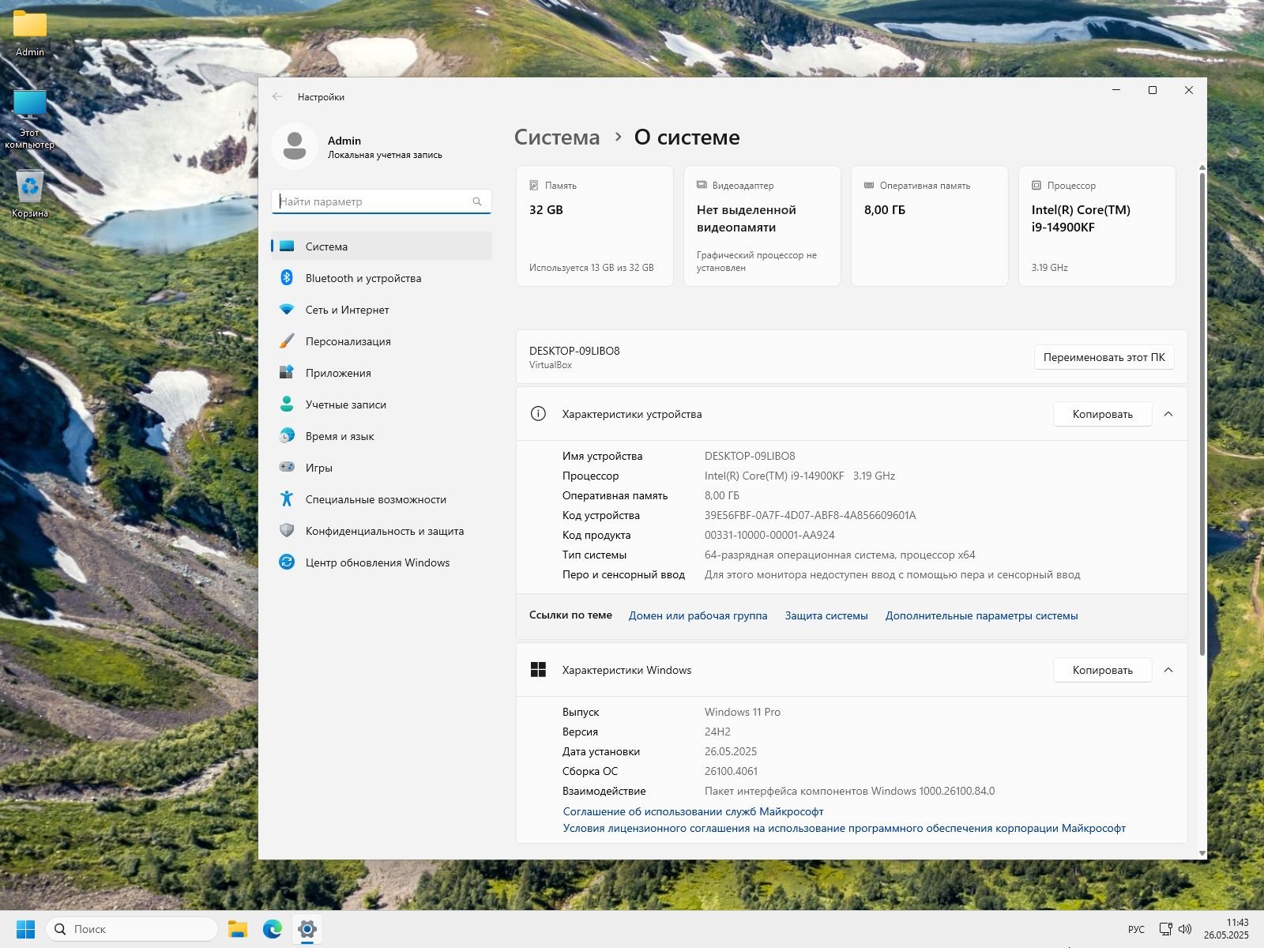Click Переименовать этот ПК button
Image resolution: width=1264 pixels, height=948 pixels.
coord(1104,357)
